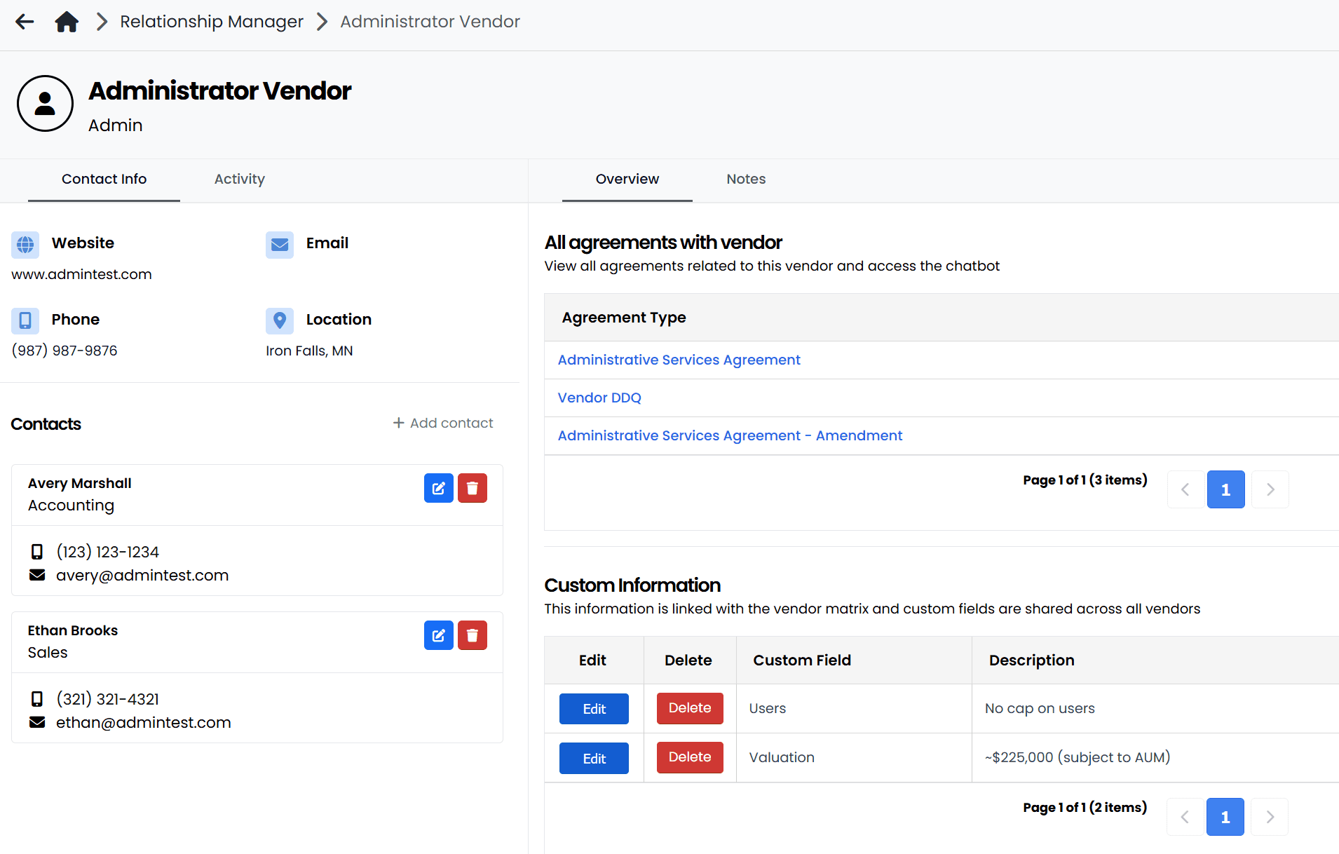Click ethan@admintest.com email text
Screen dimensions: 1339x854
[x=144, y=722]
